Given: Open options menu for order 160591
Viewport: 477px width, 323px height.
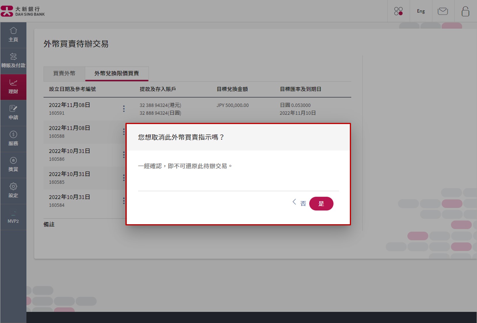Looking at the screenshot, I should click(x=124, y=109).
